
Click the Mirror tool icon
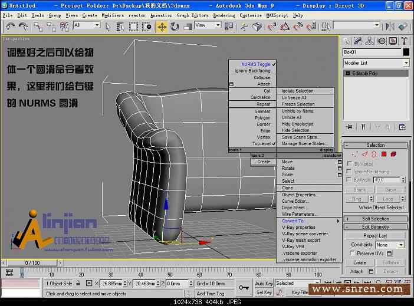coord(390,27)
